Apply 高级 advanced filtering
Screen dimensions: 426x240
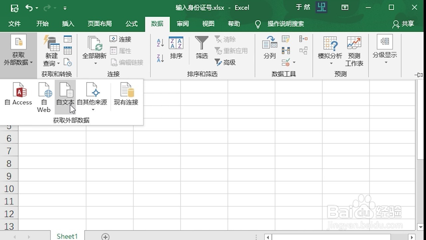click(225, 63)
